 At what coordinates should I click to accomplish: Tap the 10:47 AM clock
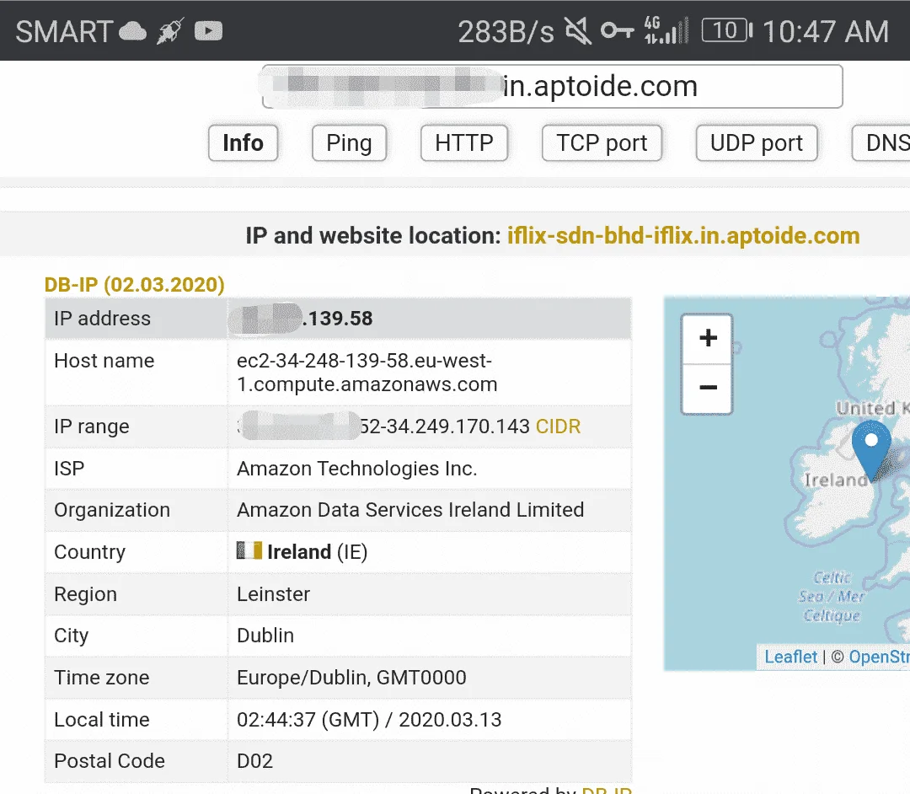(x=825, y=31)
